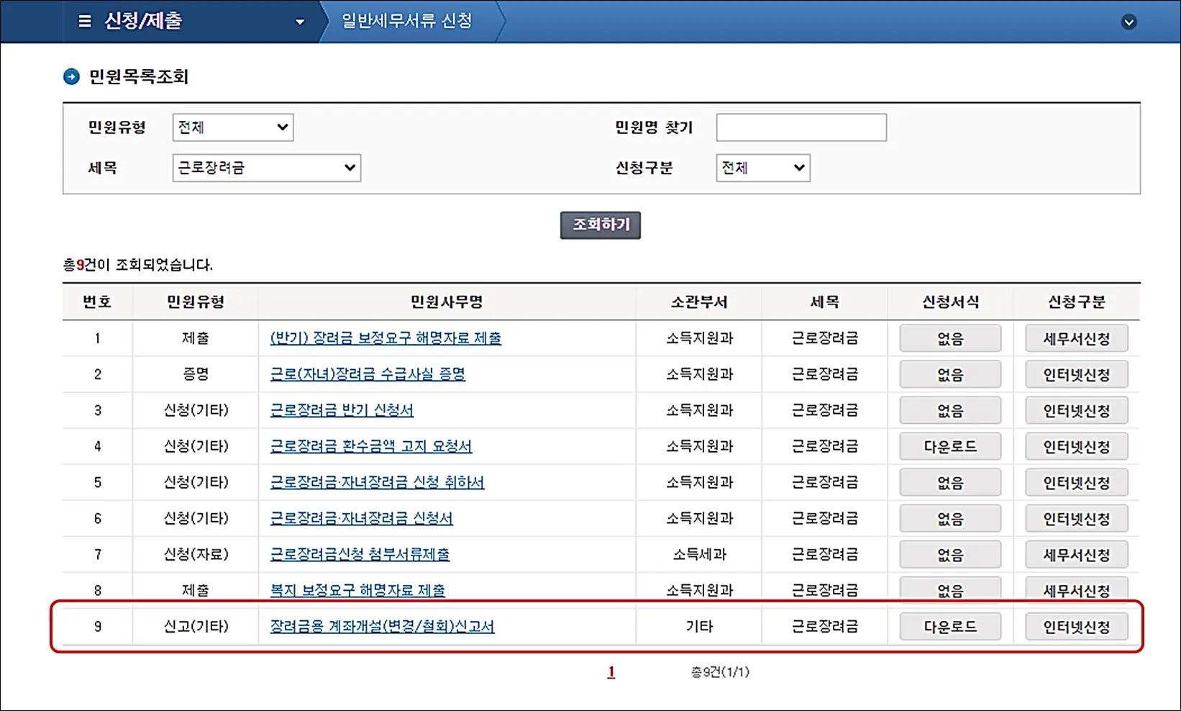
Task: Open the 세목 dropdown showing 근로장려금
Action: [x=267, y=168]
